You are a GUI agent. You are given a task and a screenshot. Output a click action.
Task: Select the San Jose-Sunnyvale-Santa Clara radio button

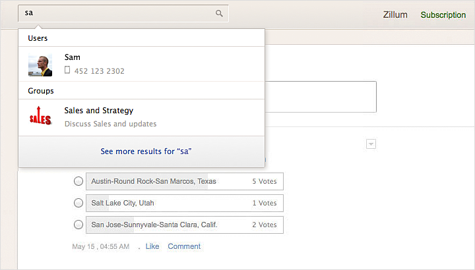[x=79, y=225]
